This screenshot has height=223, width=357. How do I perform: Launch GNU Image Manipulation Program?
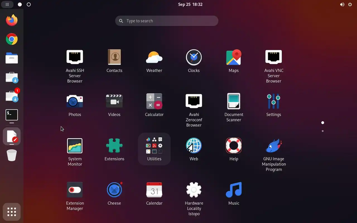(274, 154)
